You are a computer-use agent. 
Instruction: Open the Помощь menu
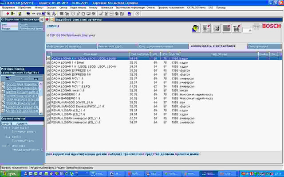pyautogui.click(x=221, y=8)
